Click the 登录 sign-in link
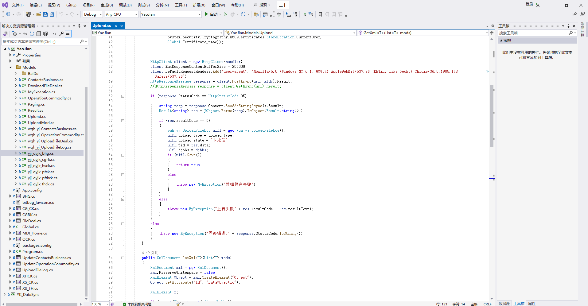Viewport: 588px width, 306px height. pos(529,4)
